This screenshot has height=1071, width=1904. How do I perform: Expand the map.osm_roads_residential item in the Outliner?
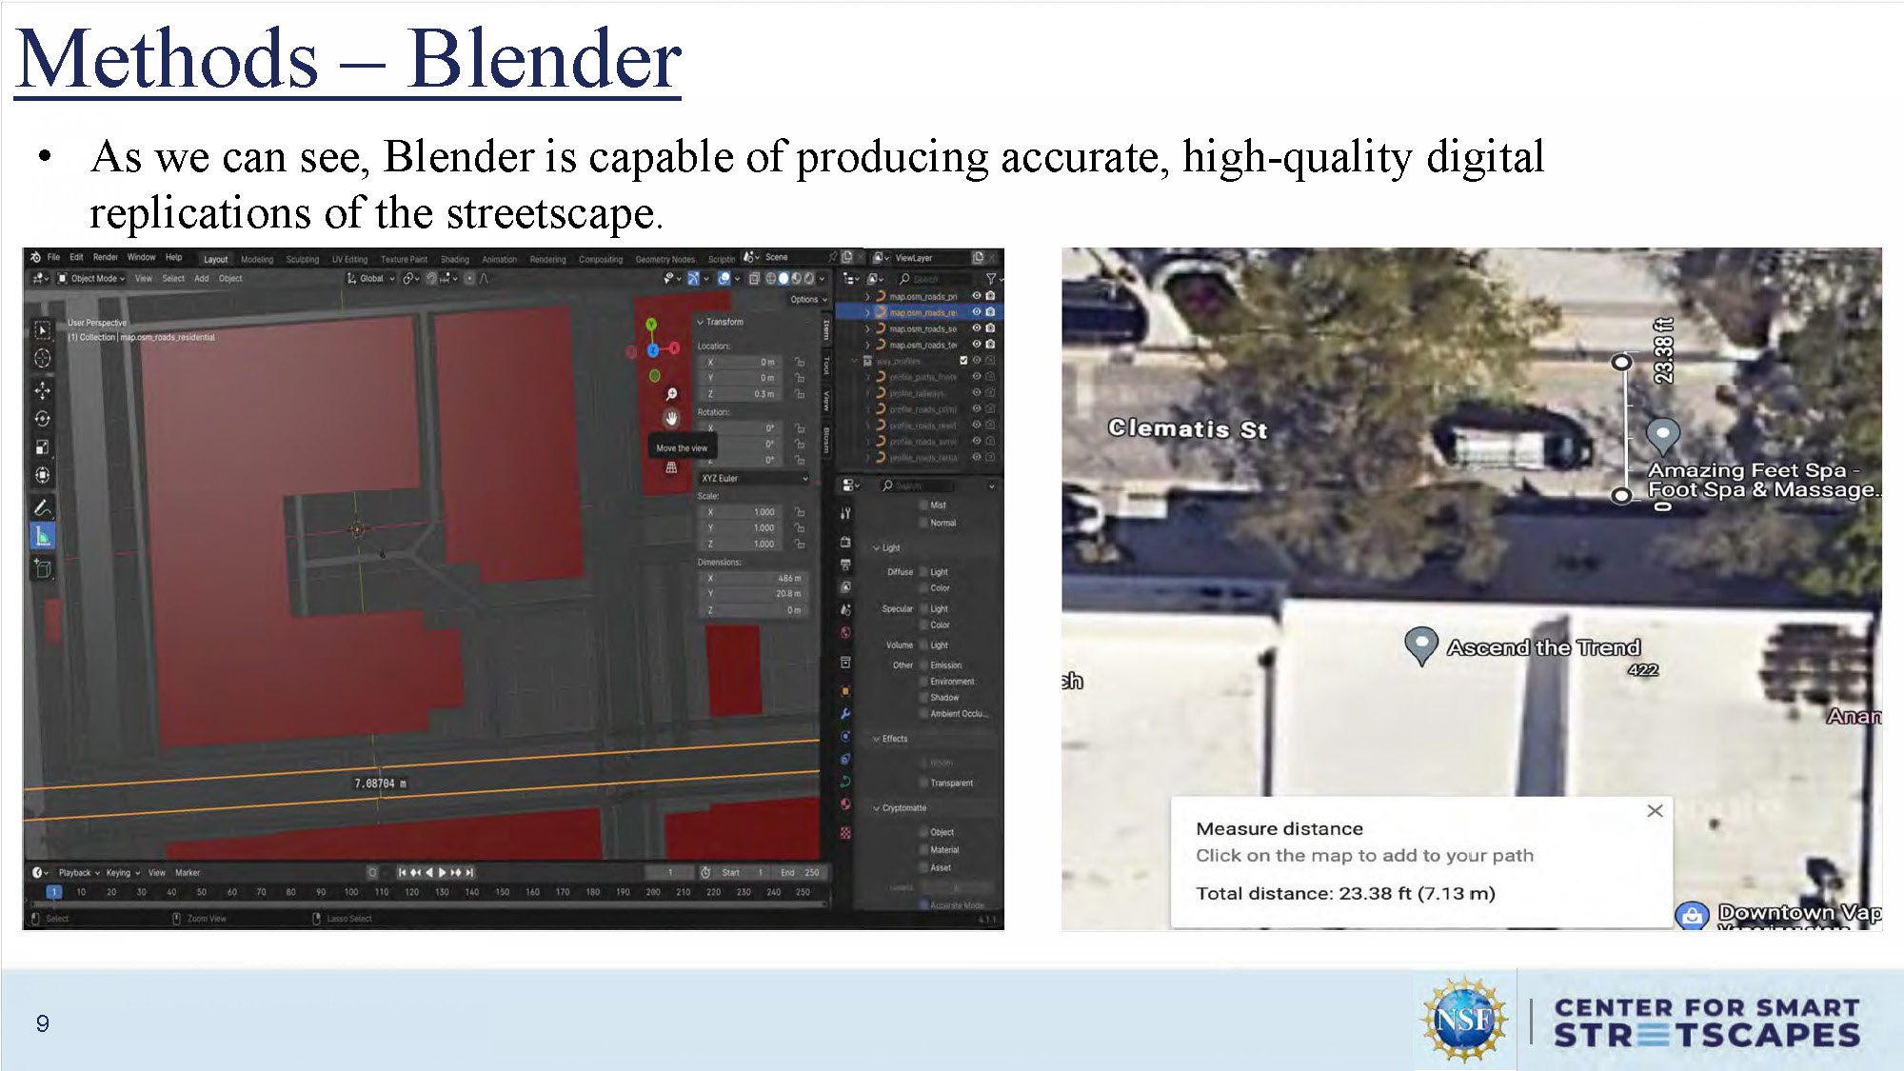pyautogui.click(x=867, y=312)
